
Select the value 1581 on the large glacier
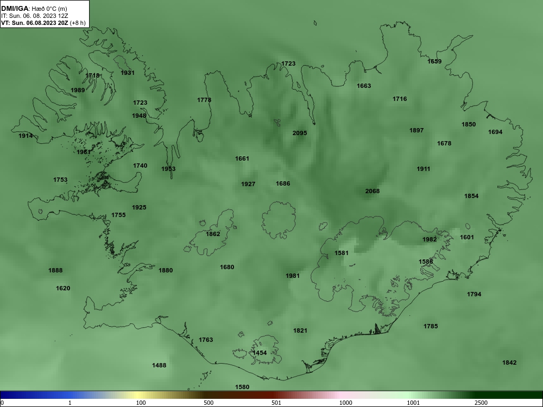click(342, 253)
